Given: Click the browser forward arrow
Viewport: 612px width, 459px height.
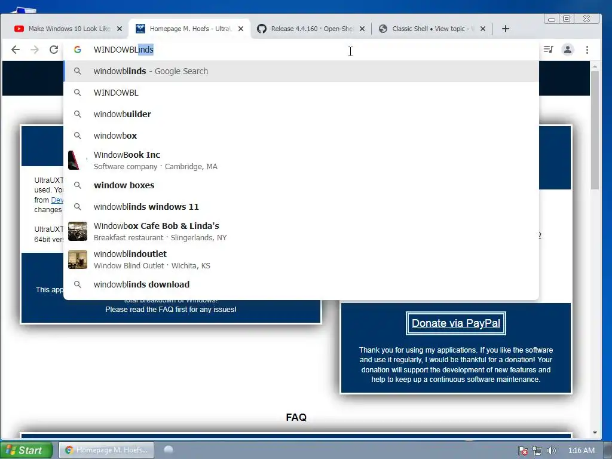Looking at the screenshot, I should (x=35, y=50).
